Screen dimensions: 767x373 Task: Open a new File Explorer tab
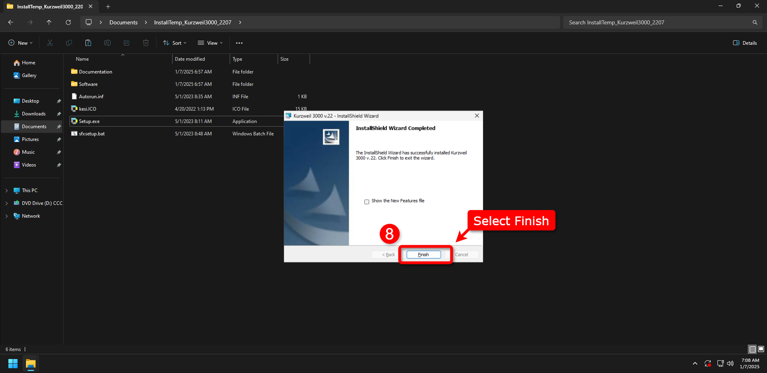point(108,6)
